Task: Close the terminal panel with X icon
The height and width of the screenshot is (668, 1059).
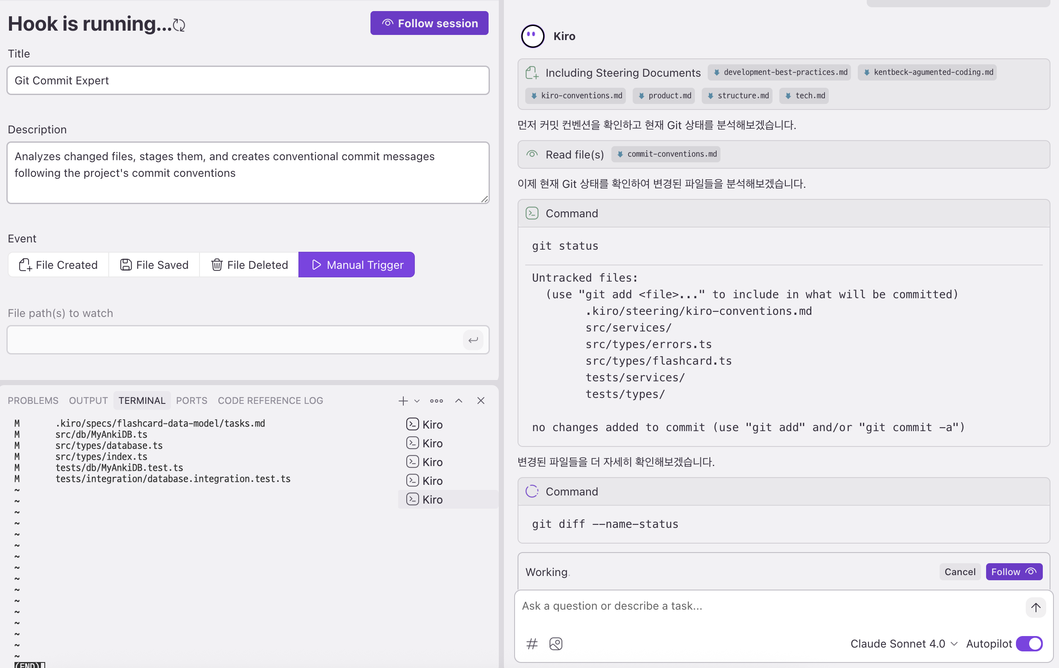Action: coord(480,401)
